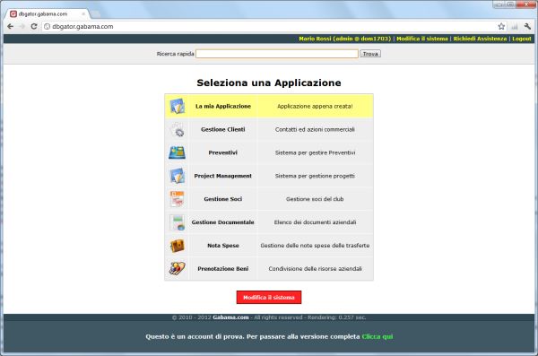
Task: Open Gestione Soci application
Action: click(223, 199)
